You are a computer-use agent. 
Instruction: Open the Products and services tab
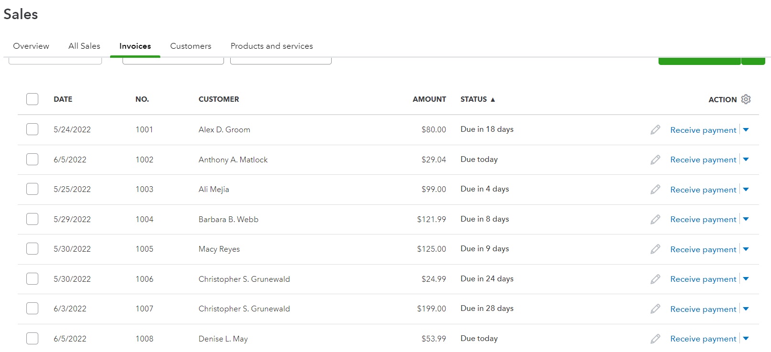[271, 46]
